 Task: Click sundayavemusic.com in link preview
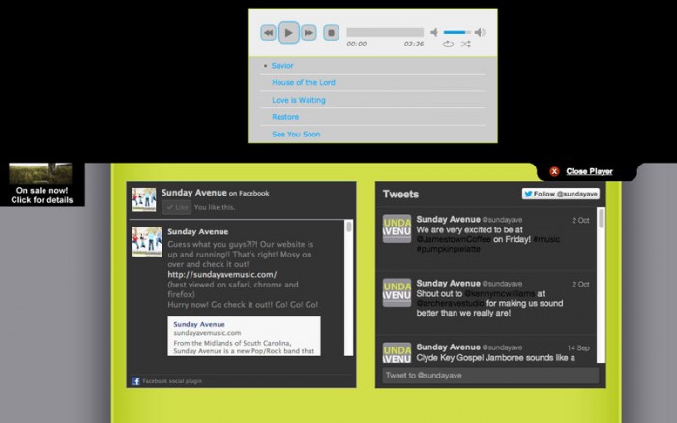point(207,333)
